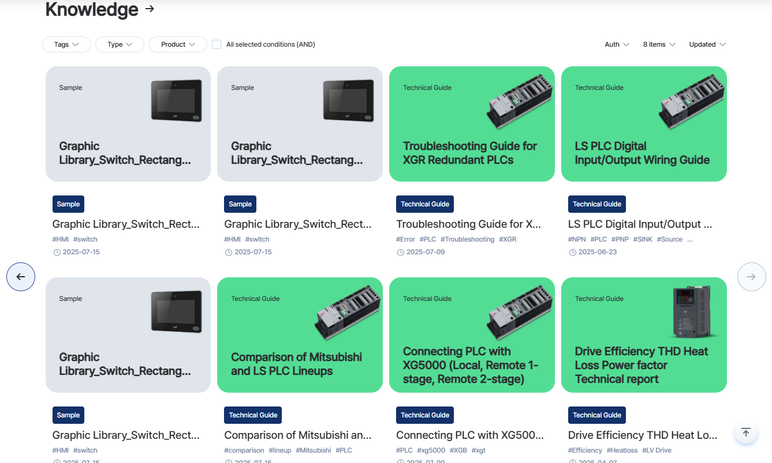Viewport: 772px width, 463px height.
Task: Open the Product filter dropdown
Action: tap(178, 44)
